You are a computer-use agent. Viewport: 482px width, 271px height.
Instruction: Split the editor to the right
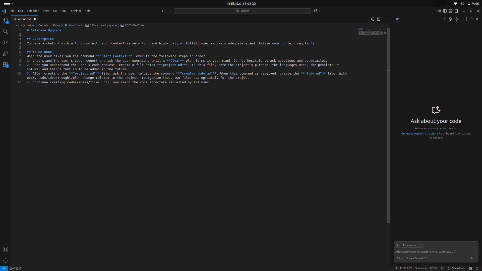click(x=379, y=19)
